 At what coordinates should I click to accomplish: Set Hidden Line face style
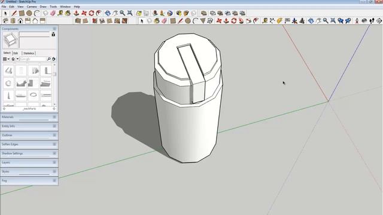pos(102,21)
